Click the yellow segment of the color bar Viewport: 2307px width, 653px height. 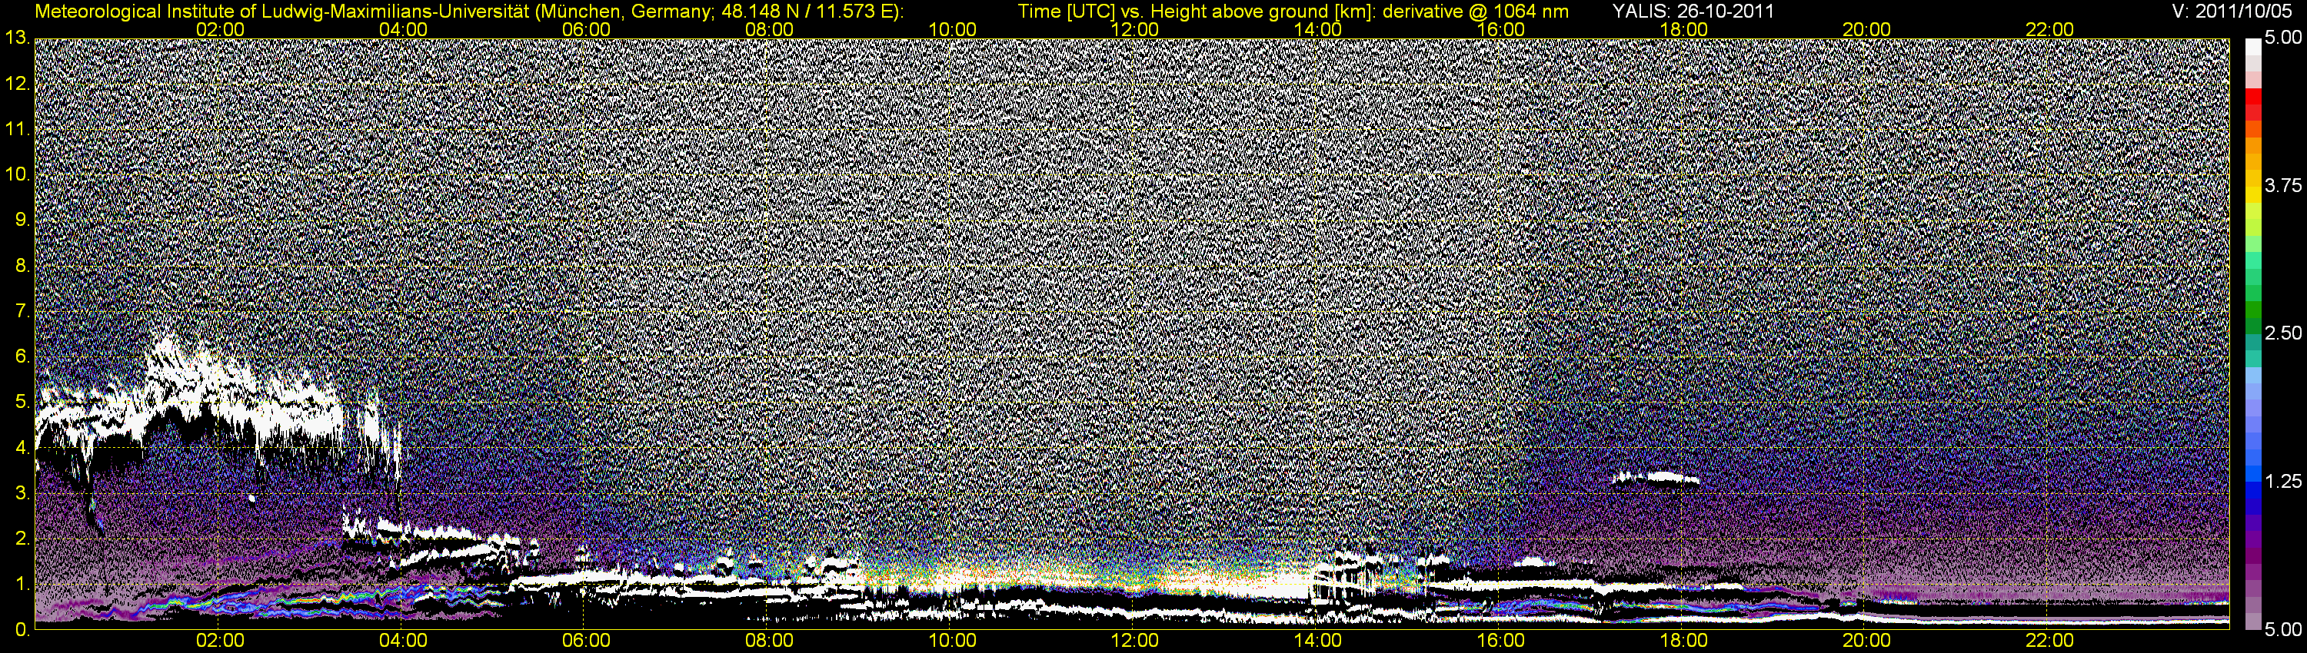2252,194
